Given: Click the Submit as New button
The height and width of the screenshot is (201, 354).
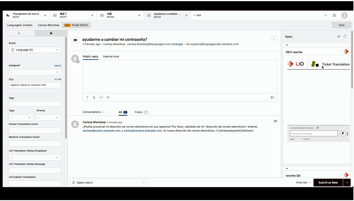Looking at the screenshot, I should point(328,182).
